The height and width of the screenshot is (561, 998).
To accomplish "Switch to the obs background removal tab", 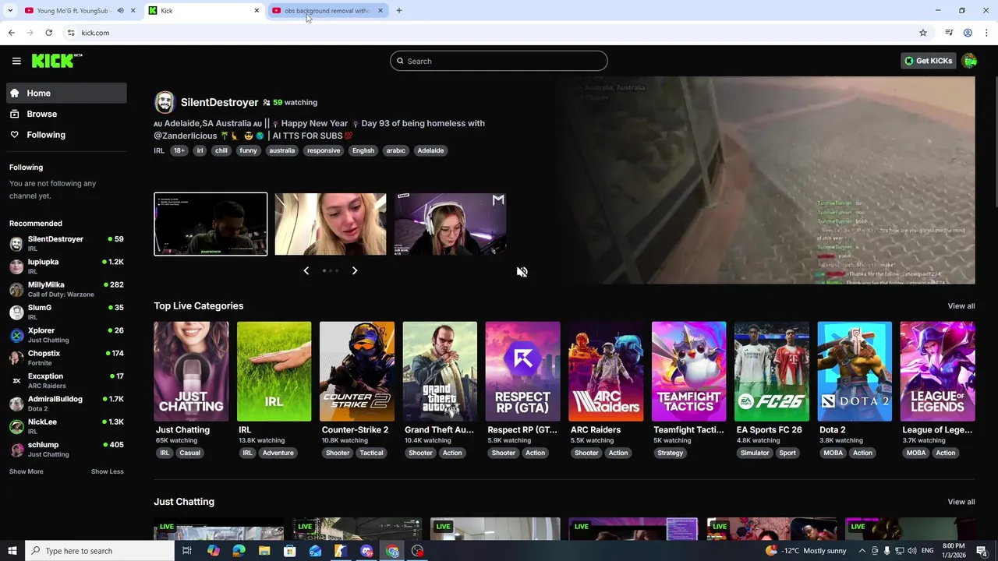I will pos(327,11).
